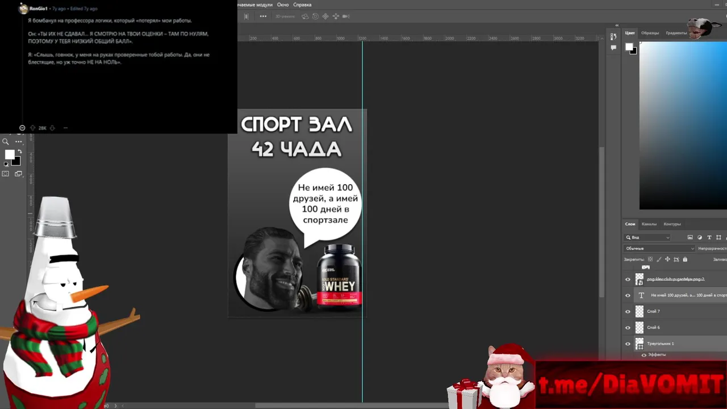This screenshot has height=409, width=727.
Task: Switch to the Градиенты tab
Action: pyautogui.click(x=676, y=33)
